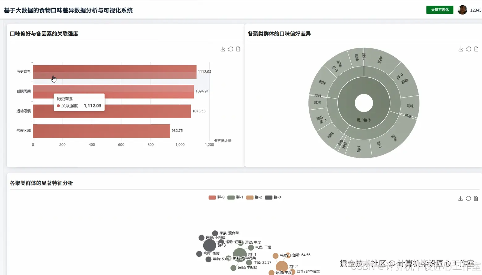Open data view of the association strength chart
Image resolution: width=482 pixels, height=275 pixels.
click(x=238, y=49)
